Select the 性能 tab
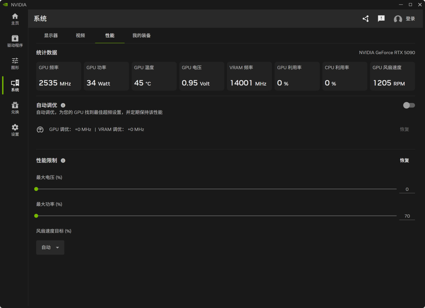 point(110,35)
